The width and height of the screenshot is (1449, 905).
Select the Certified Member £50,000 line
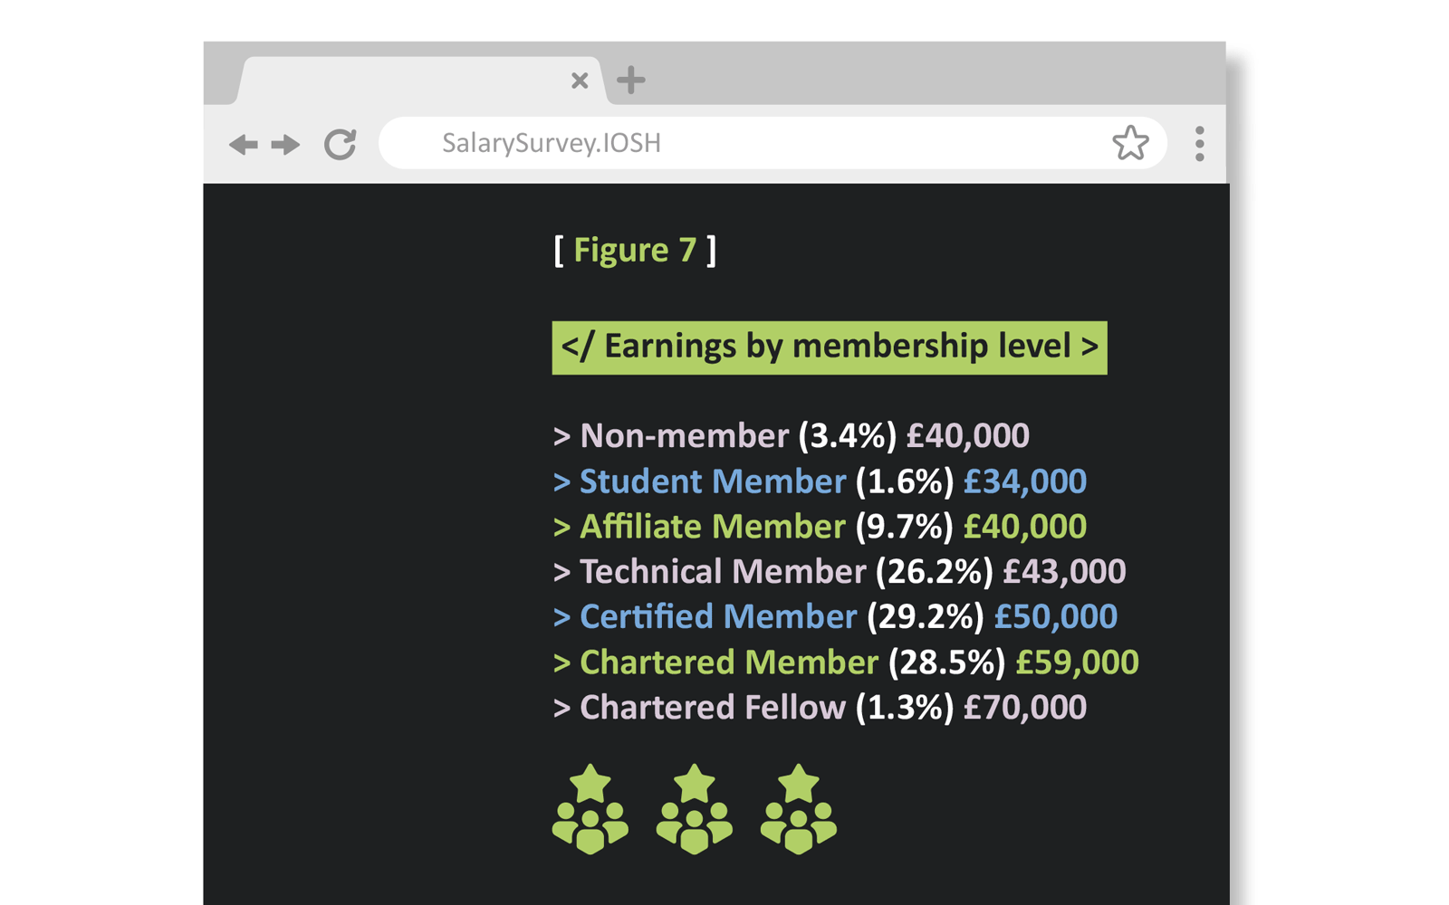pyautogui.click(x=835, y=617)
